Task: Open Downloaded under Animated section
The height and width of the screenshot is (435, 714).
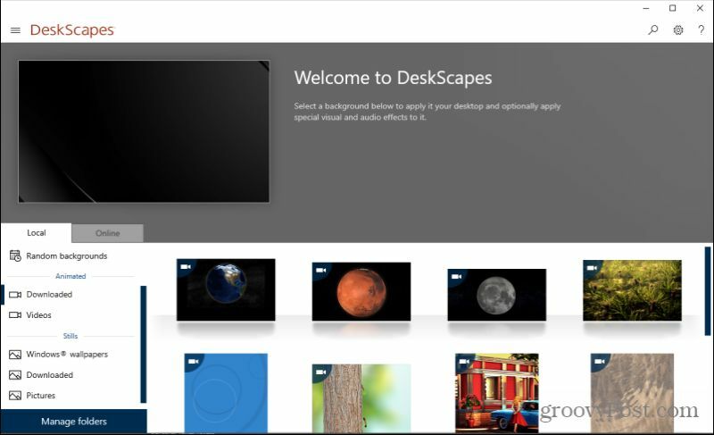Action: pyautogui.click(x=49, y=295)
